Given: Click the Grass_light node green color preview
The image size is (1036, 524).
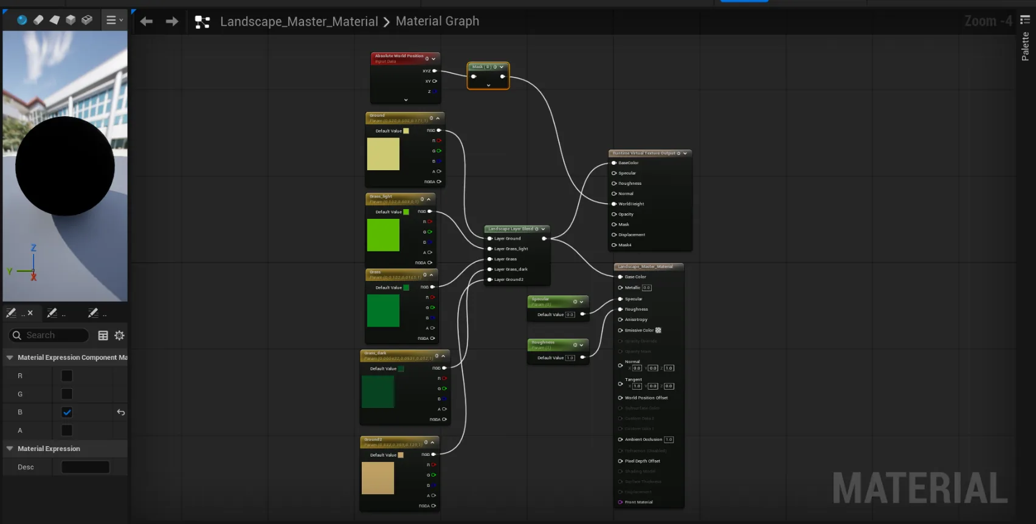Looking at the screenshot, I should pos(383,235).
